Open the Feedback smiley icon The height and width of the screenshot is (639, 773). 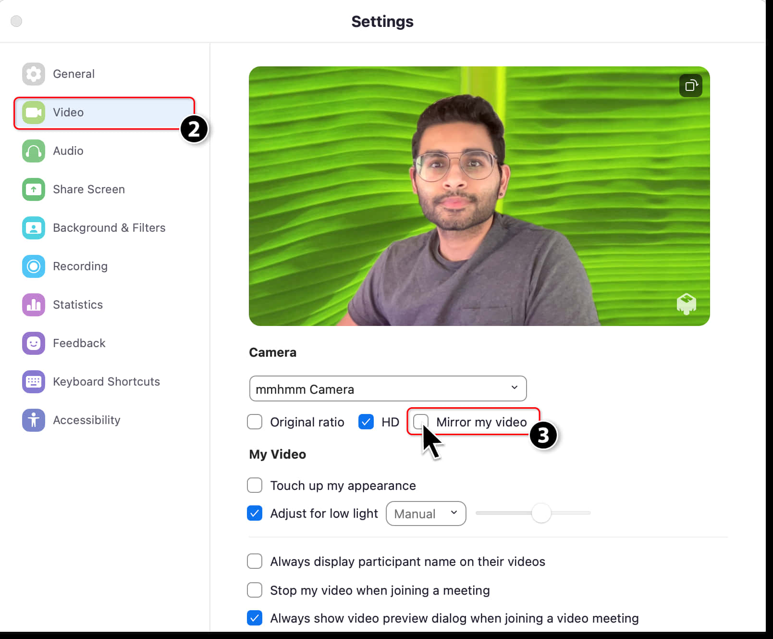point(34,343)
